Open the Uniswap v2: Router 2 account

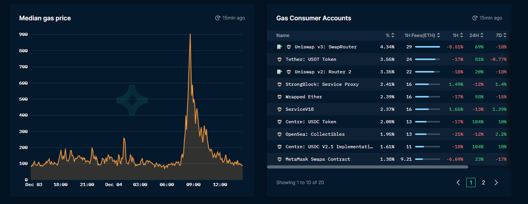click(x=323, y=72)
